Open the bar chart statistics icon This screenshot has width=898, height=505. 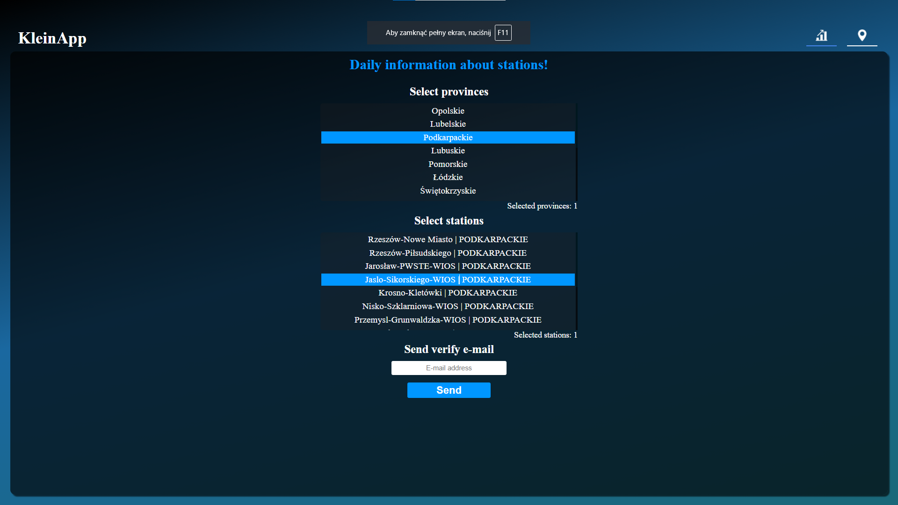821,36
